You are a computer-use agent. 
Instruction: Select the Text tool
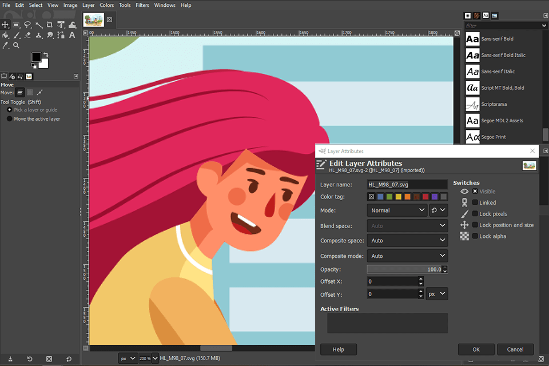pos(72,35)
